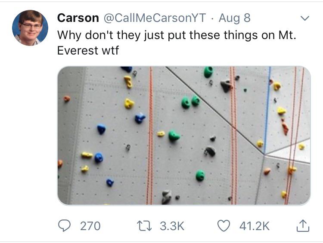Screen dimensions: 323x243
Task: Click the @CallMeCarsonYT handle
Action: click(x=155, y=18)
